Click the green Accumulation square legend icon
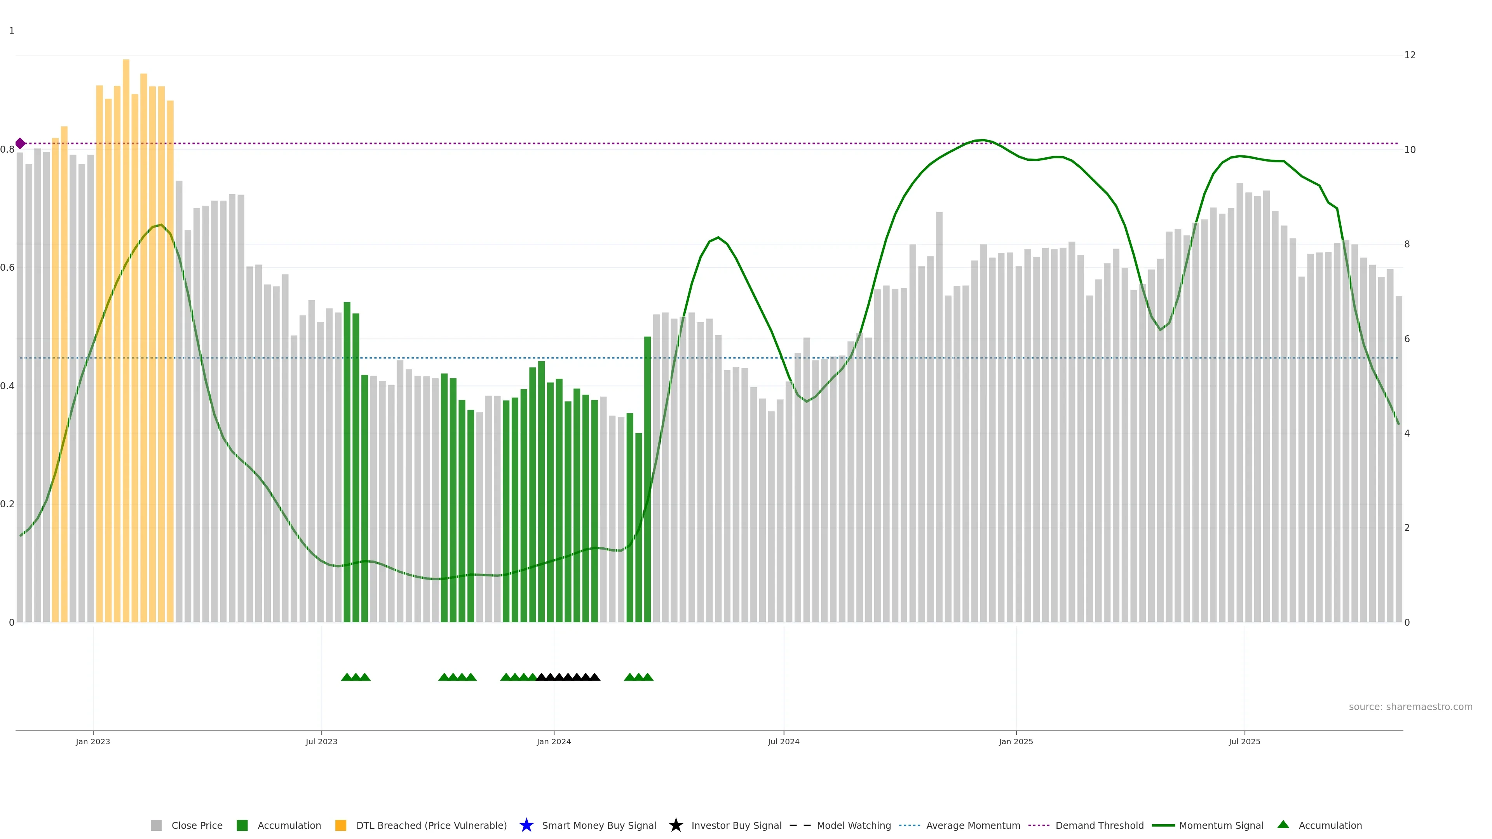1492x839 pixels. click(x=242, y=826)
